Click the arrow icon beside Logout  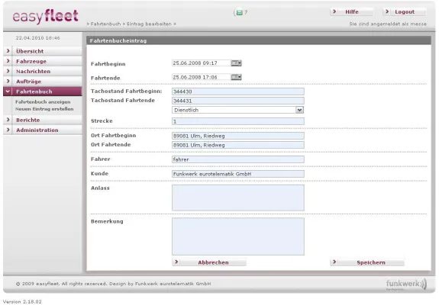(386, 11)
